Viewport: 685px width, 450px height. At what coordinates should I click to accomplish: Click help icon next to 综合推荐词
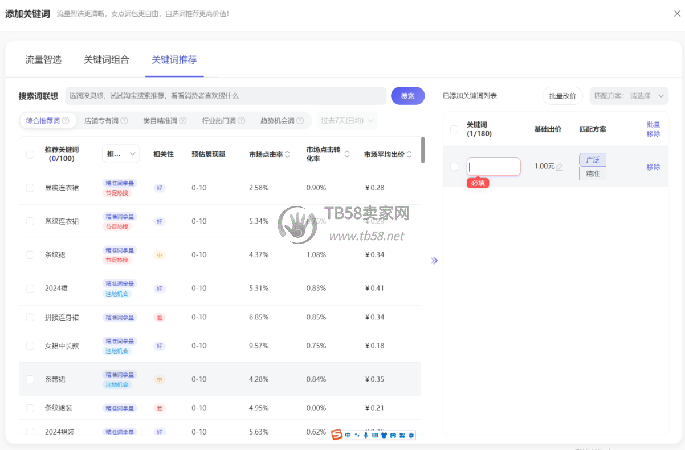coord(66,121)
